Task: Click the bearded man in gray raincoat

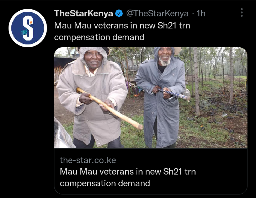Action: coord(161,98)
